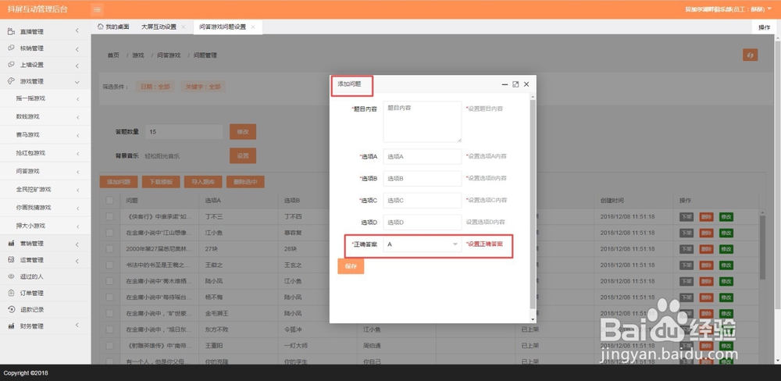Click the 题目内容 textarea
The height and width of the screenshot is (381, 781).
423,122
